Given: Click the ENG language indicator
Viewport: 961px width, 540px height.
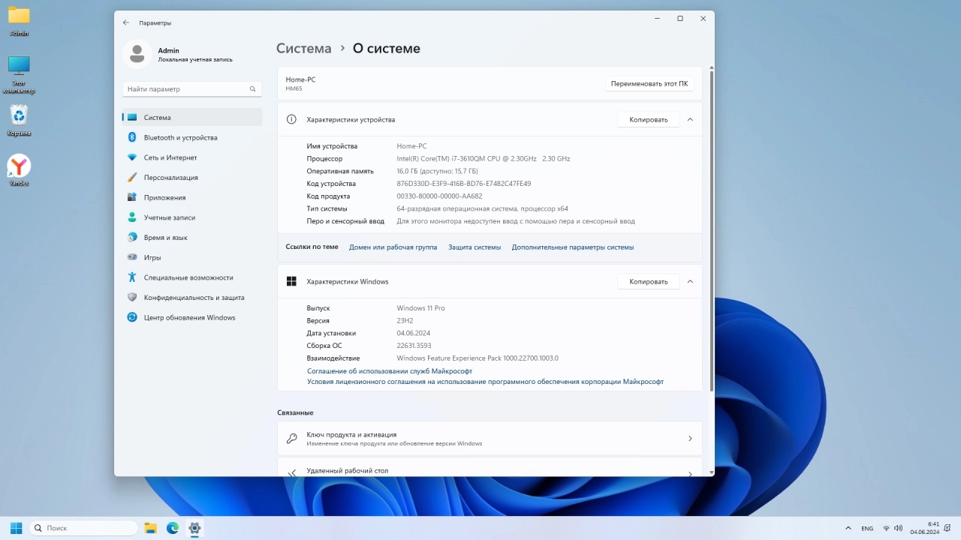Looking at the screenshot, I should tap(867, 529).
